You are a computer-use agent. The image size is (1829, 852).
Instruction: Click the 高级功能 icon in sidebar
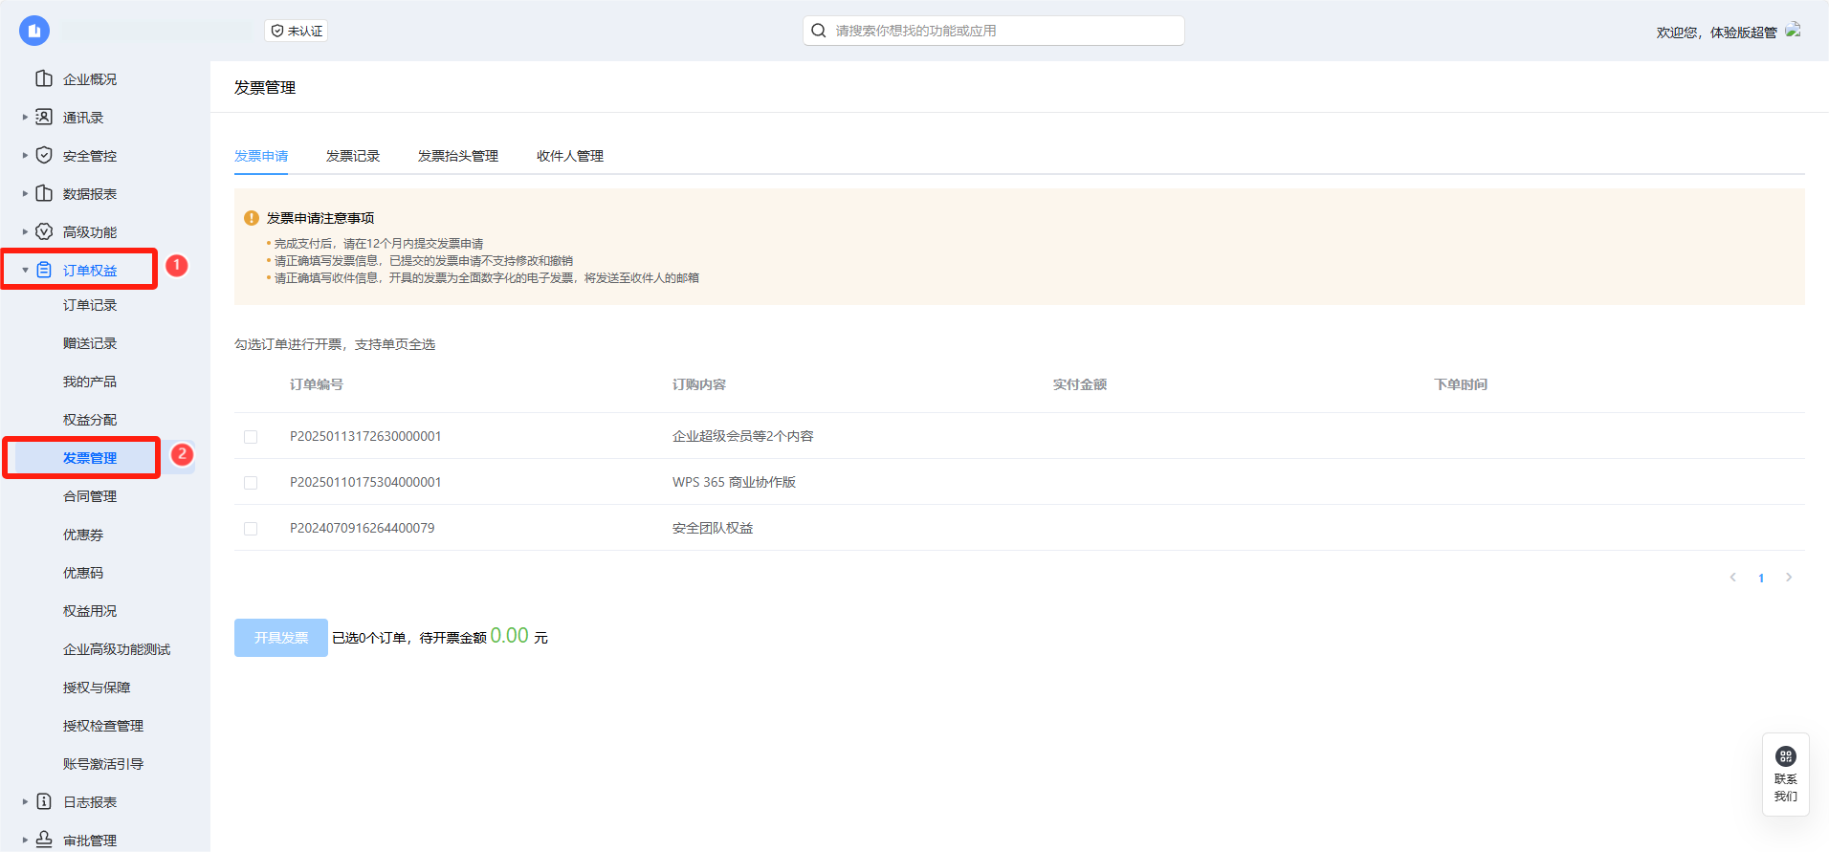[x=44, y=231]
